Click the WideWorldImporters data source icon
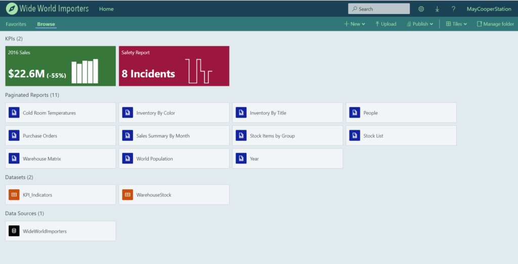The height and width of the screenshot is (264, 518). [x=14, y=231]
